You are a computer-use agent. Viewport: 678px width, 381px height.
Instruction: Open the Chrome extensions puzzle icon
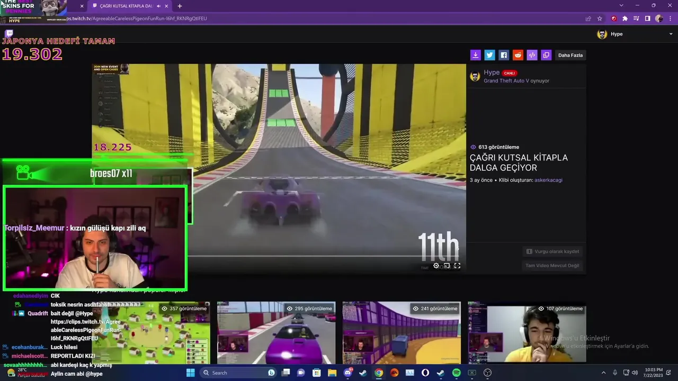(x=625, y=19)
